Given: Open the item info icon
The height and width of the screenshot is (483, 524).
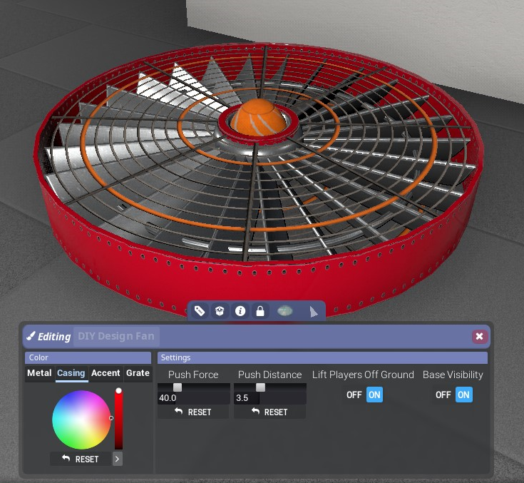Looking at the screenshot, I should pos(240,311).
